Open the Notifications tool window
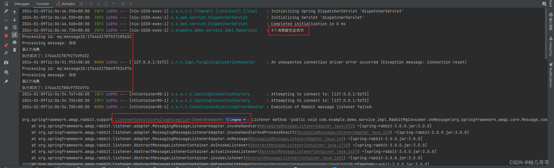The image size is (554, 168). click(551, 75)
